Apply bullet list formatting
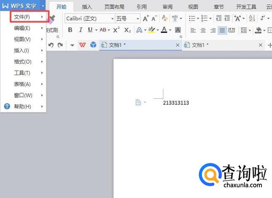 click(192, 18)
